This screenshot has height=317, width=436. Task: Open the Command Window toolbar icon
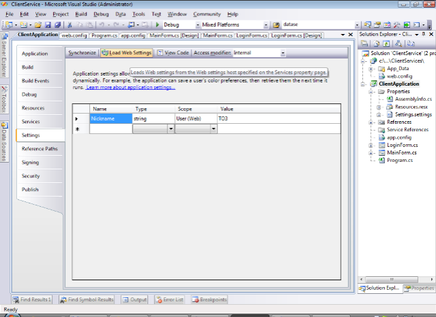(x=416, y=25)
